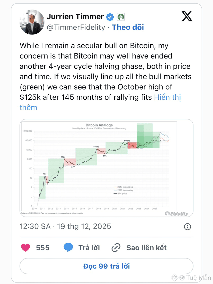The height and width of the screenshot is (284, 213).
Task: Click the blue reply bubble icon
Action: tap(68, 248)
